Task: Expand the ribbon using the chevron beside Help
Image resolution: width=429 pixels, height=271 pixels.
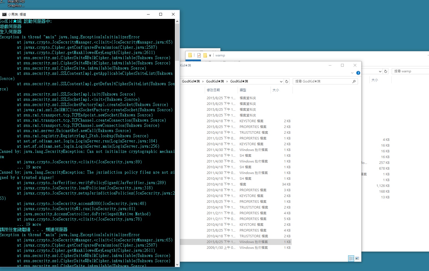Action: (x=352, y=73)
